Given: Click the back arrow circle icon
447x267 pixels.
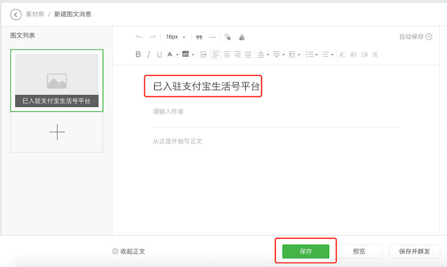Looking at the screenshot, I should [16, 14].
